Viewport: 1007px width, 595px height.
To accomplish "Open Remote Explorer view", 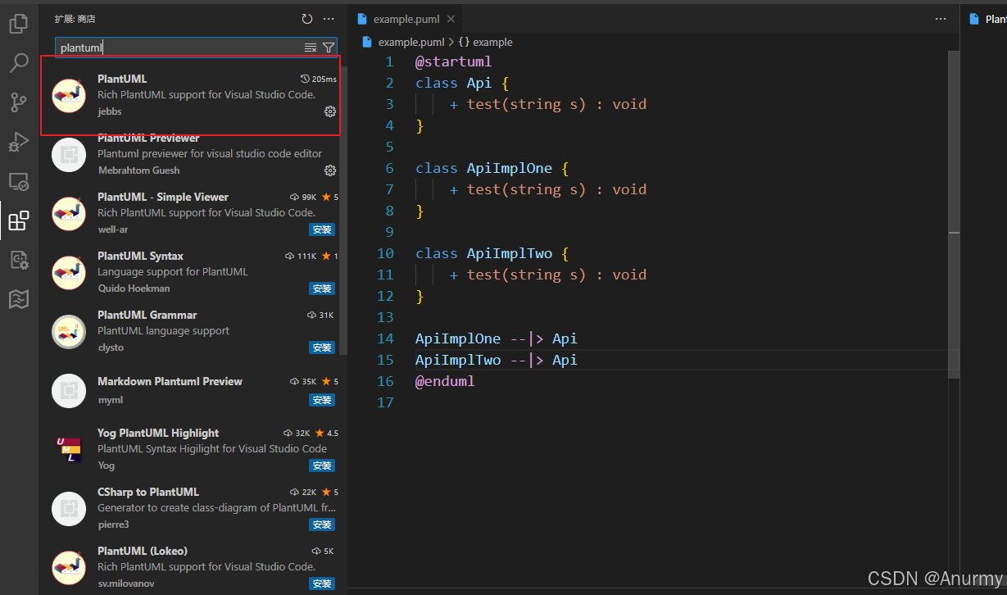I will click(18, 181).
